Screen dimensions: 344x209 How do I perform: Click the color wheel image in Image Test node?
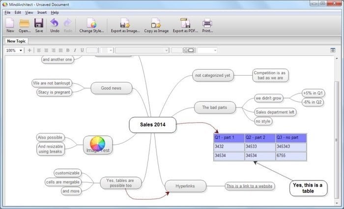click(98, 143)
